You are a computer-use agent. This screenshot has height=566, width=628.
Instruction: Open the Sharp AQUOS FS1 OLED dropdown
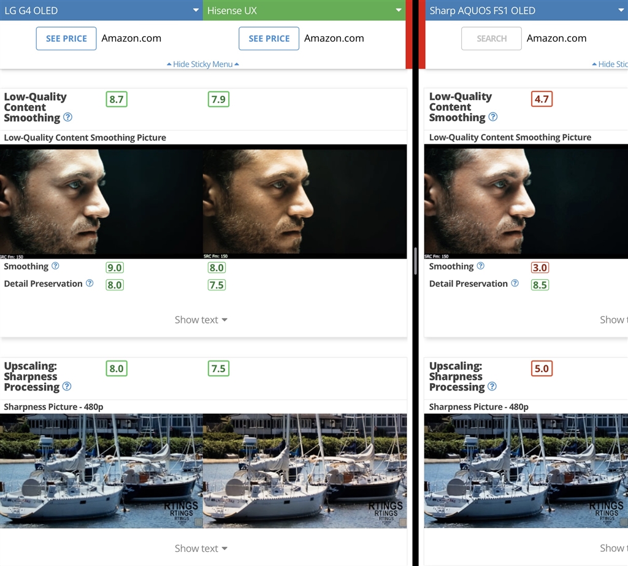coord(526,10)
